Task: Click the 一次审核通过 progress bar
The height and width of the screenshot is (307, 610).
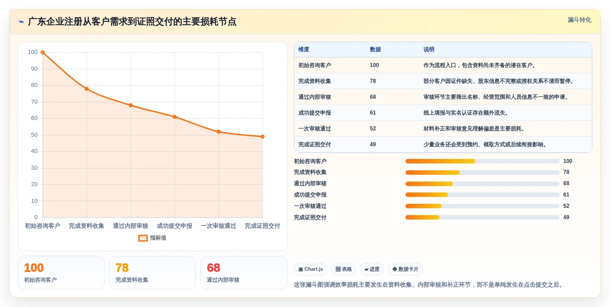Action: (483, 206)
